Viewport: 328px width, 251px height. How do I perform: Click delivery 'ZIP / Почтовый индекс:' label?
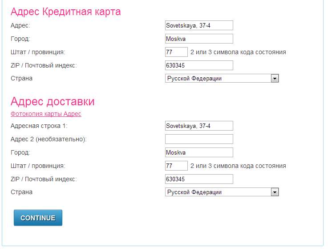click(44, 179)
